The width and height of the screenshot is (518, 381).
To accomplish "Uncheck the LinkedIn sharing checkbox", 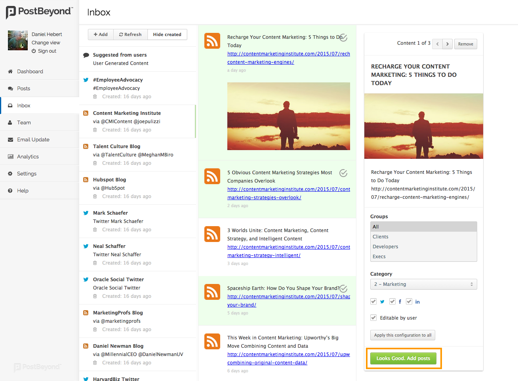I will point(409,301).
